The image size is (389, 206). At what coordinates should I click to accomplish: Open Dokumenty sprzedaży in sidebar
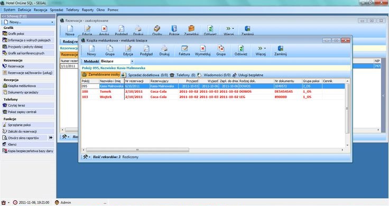[x=28, y=92]
